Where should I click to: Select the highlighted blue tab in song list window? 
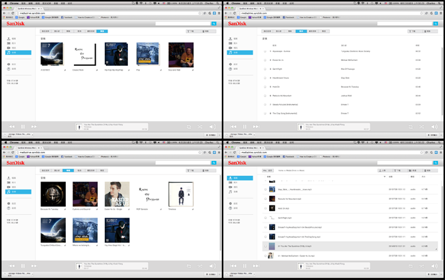pos(301,31)
